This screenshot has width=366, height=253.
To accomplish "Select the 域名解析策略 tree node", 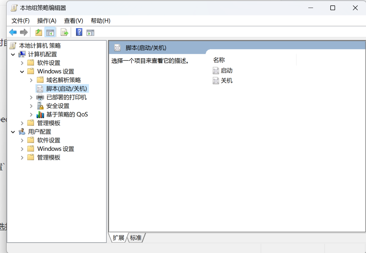I will click(x=63, y=80).
